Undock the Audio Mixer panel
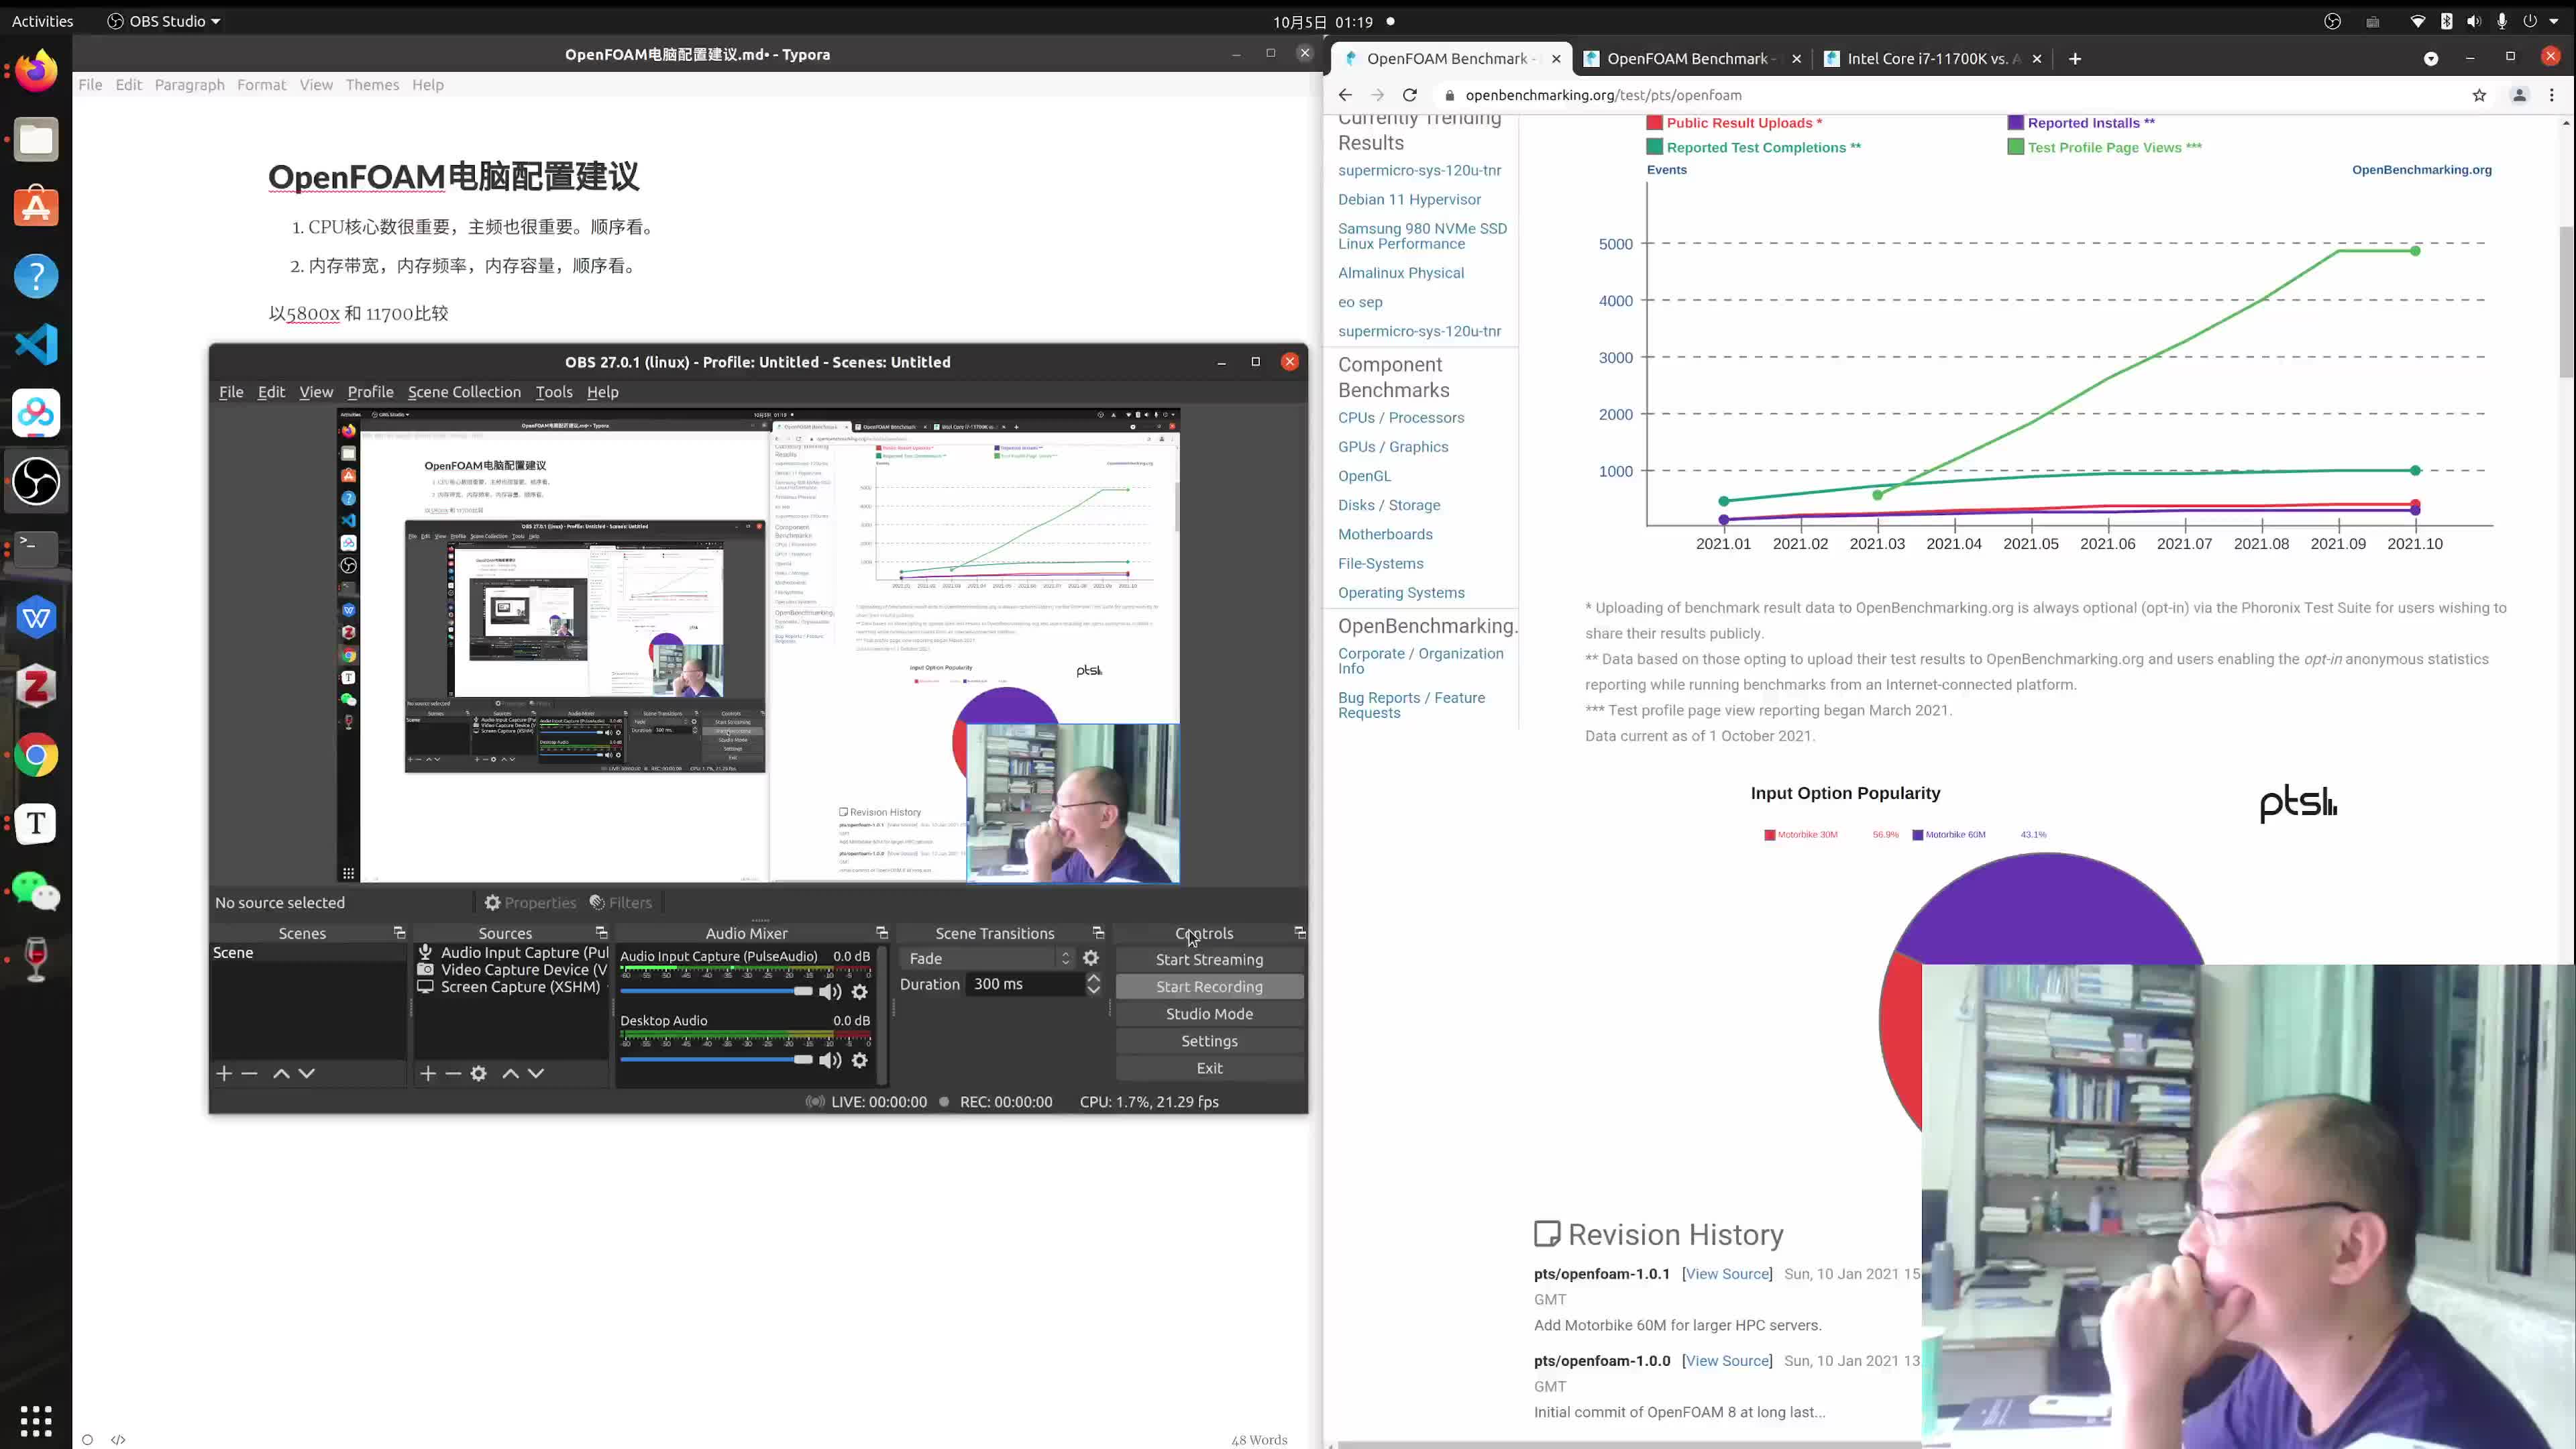 click(882, 933)
